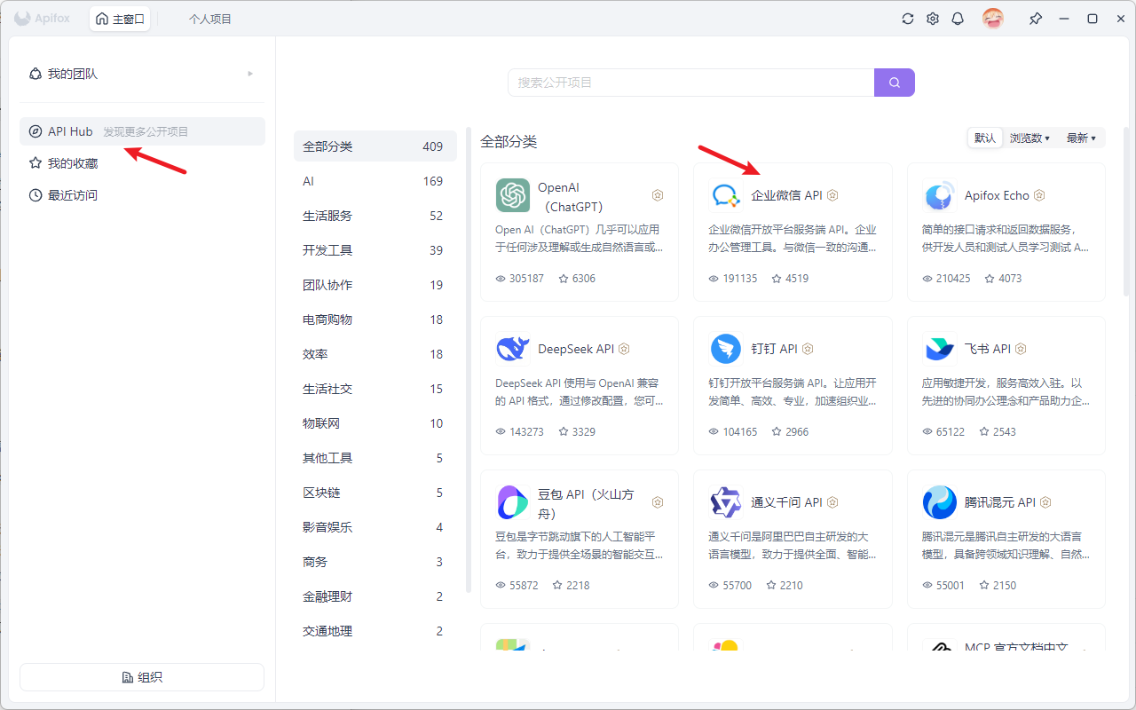Click the 组织 button
The width and height of the screenshot is (1136, 710).
(142, 677)
